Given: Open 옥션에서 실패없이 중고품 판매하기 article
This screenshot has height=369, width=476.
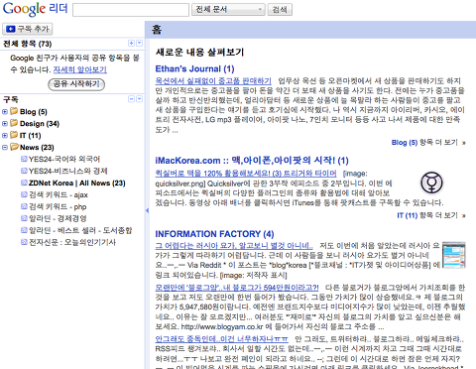Looking at the screenshot, I should 213,80.
